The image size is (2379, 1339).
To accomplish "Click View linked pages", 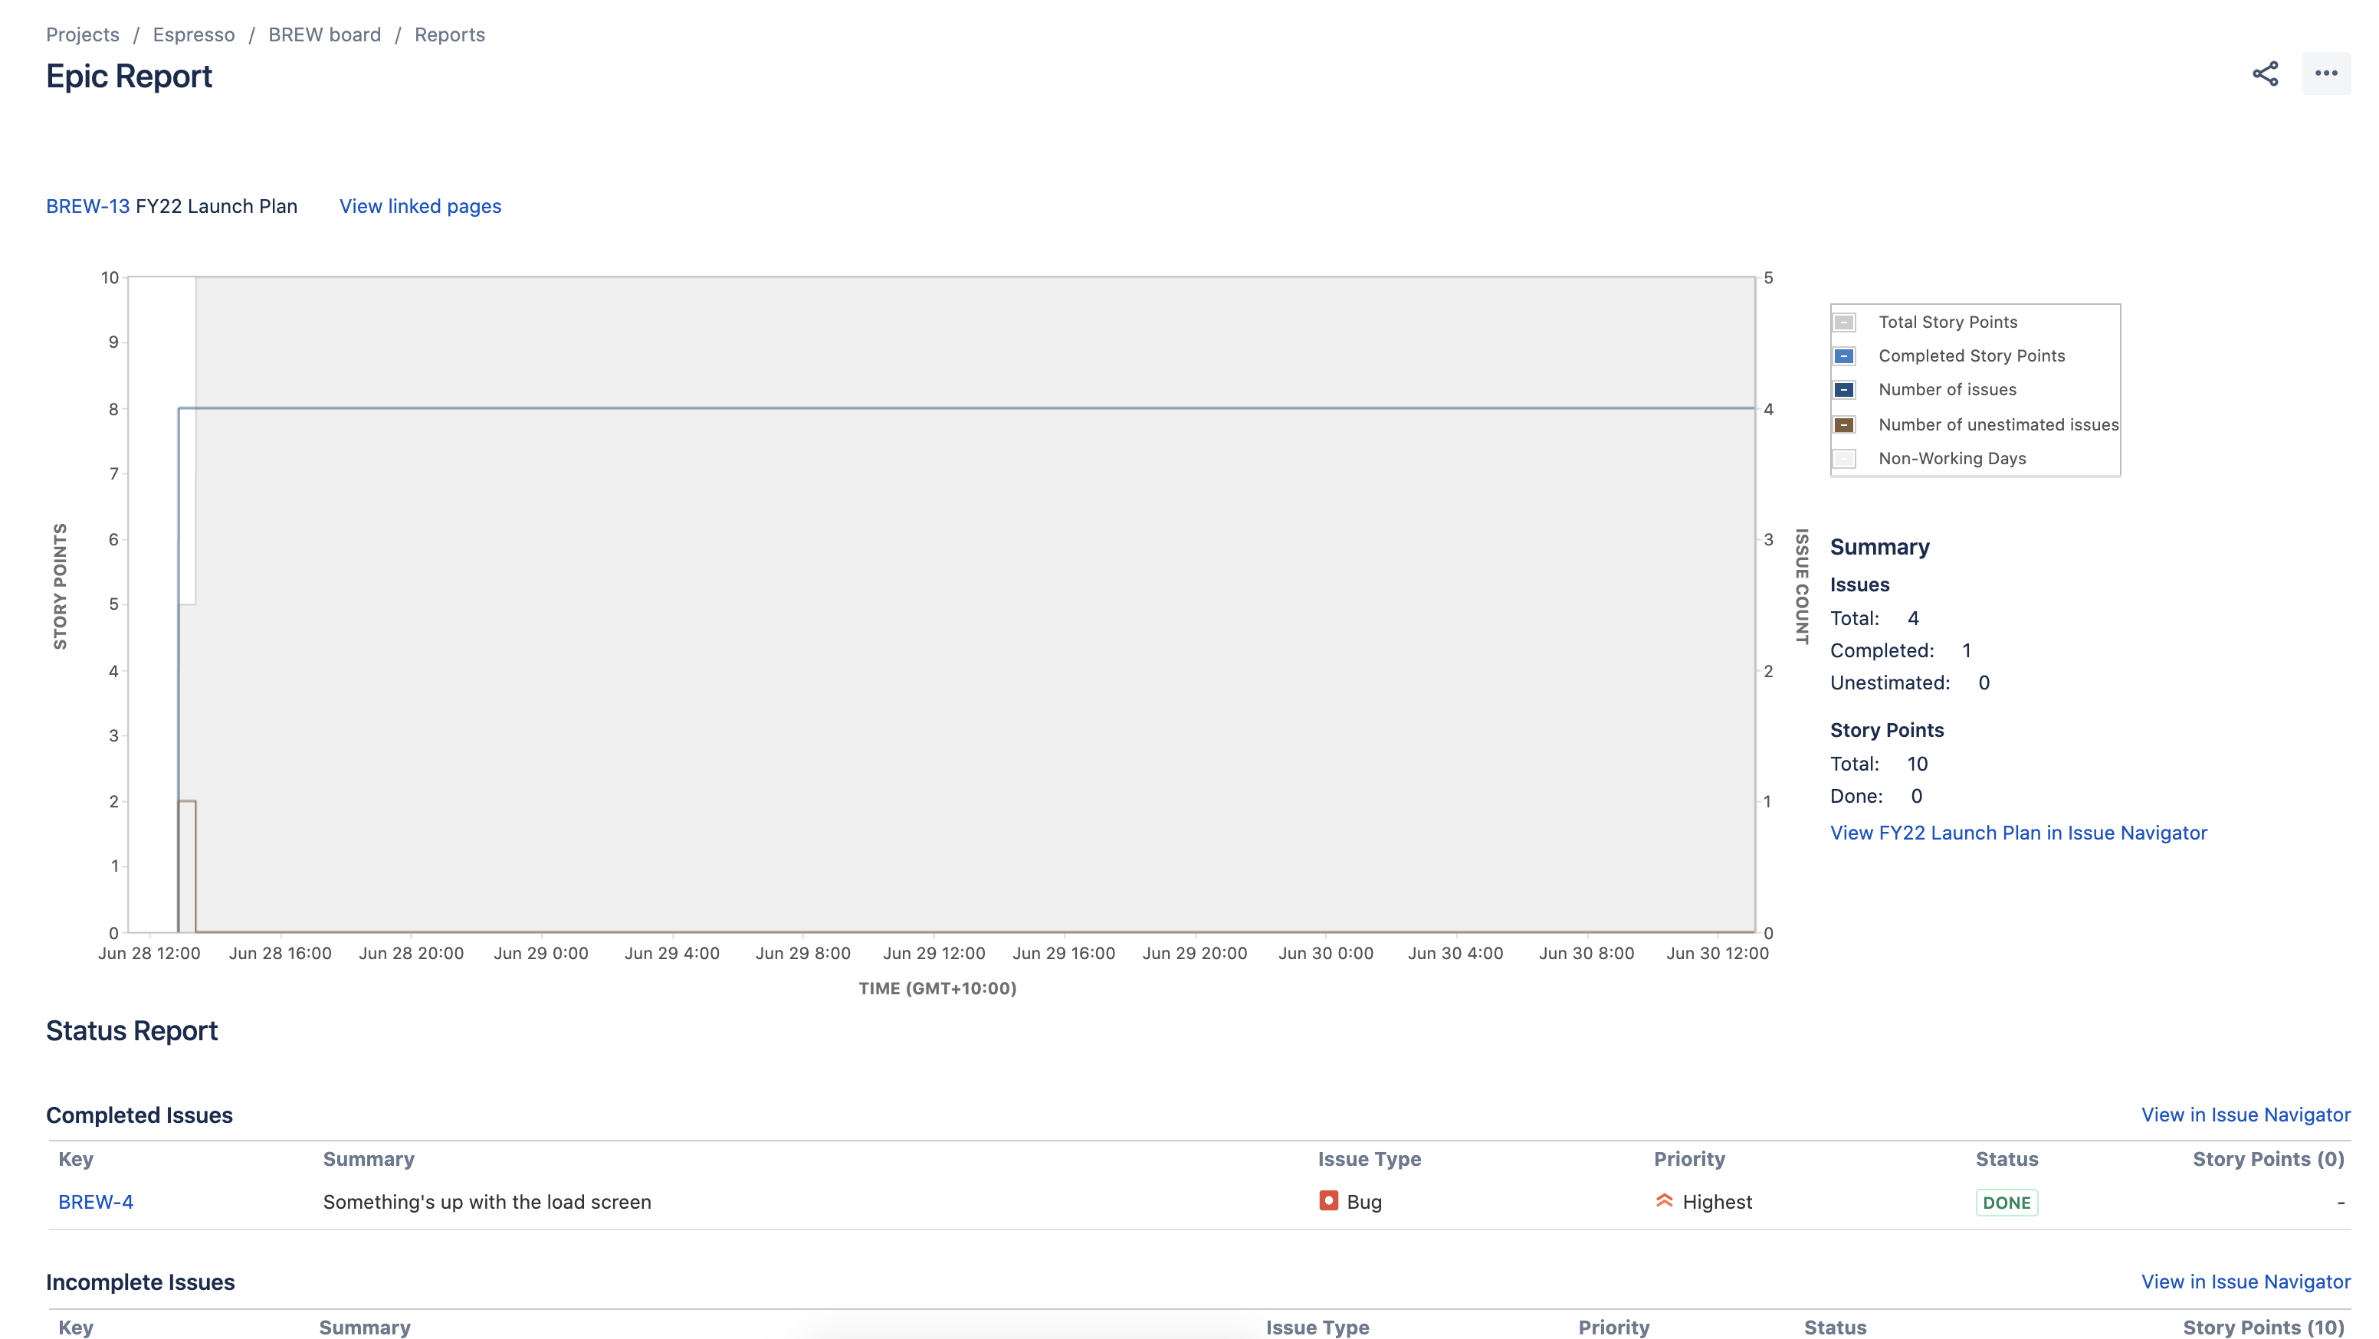I will [420, 206].
